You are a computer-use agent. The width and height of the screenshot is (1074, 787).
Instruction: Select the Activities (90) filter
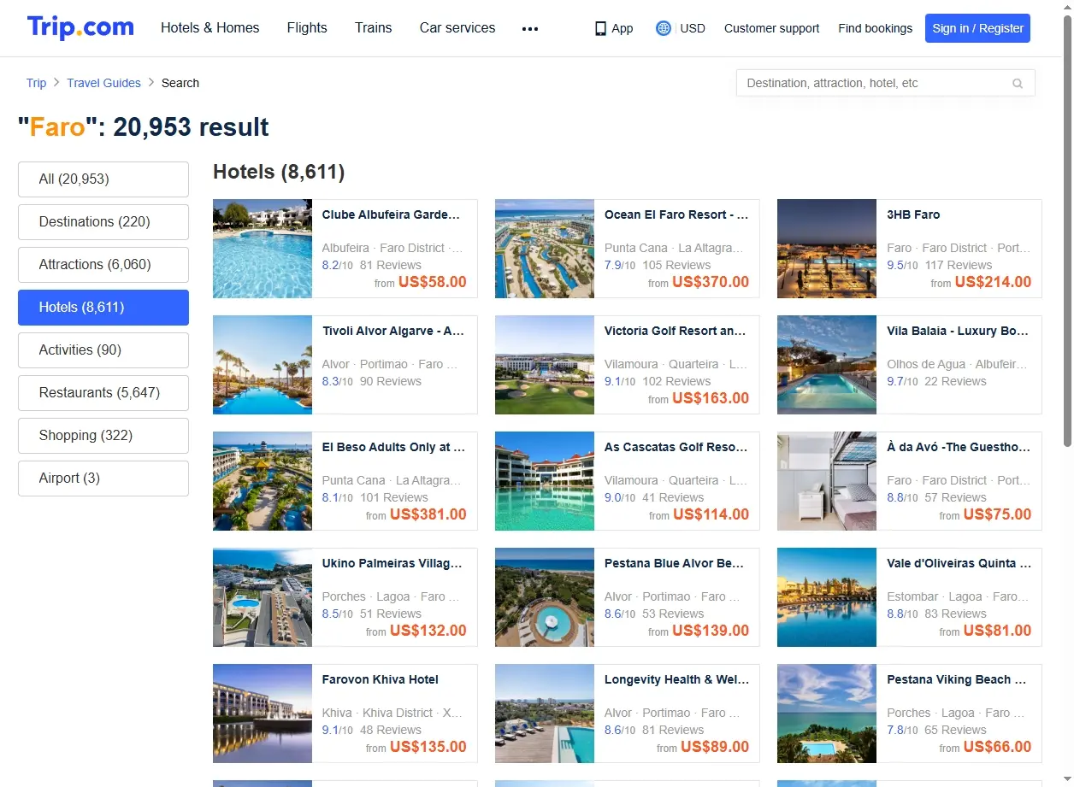click(103, 350)
